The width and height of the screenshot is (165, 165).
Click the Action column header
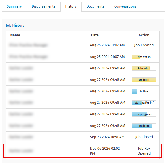coord(144,35)
